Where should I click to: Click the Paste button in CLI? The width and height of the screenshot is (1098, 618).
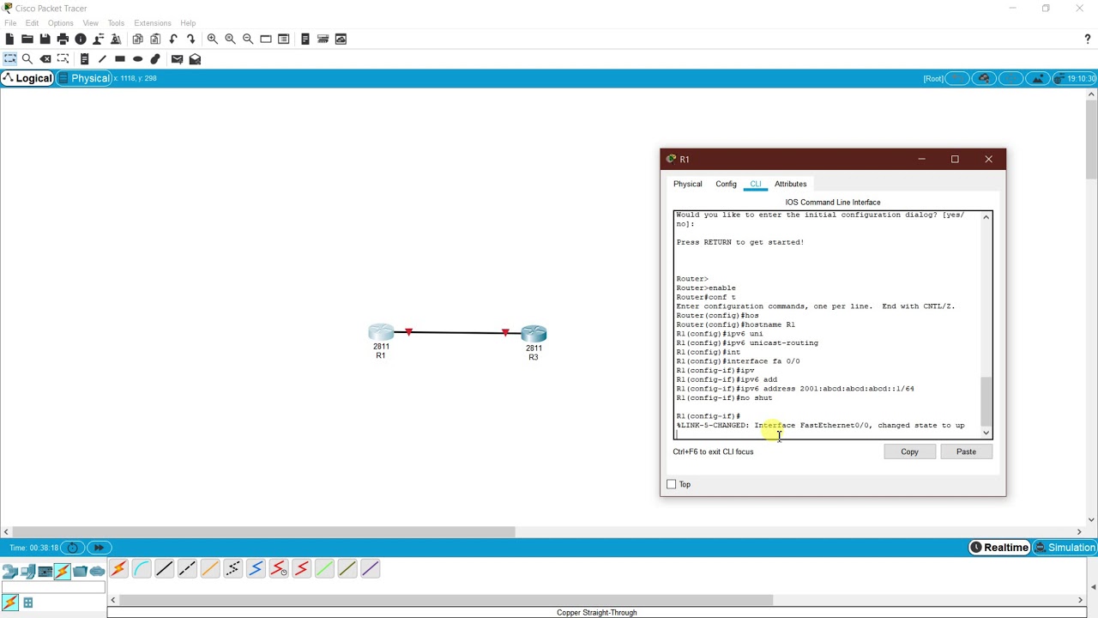coord(966,451)
